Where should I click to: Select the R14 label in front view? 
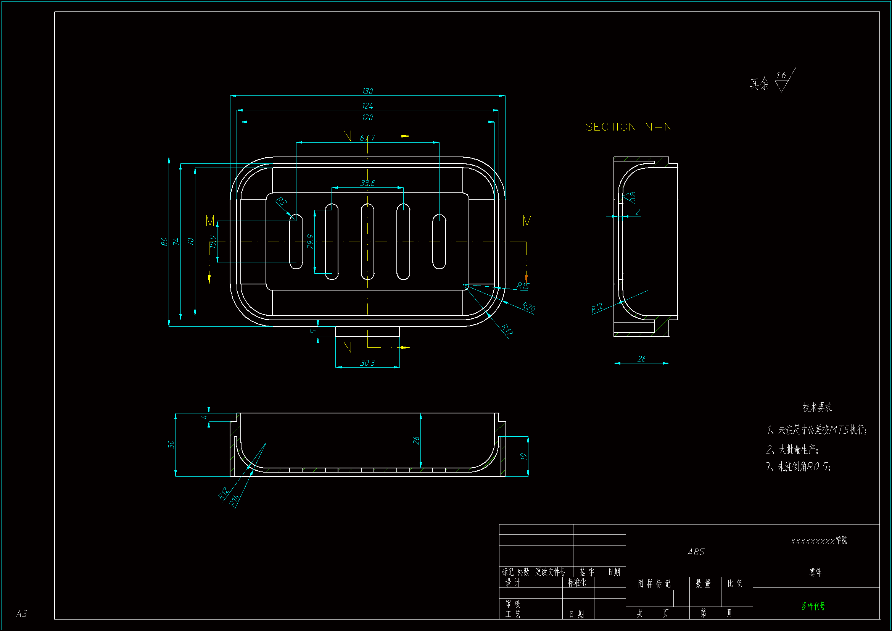pyautogui.click(x=234, y=501)
